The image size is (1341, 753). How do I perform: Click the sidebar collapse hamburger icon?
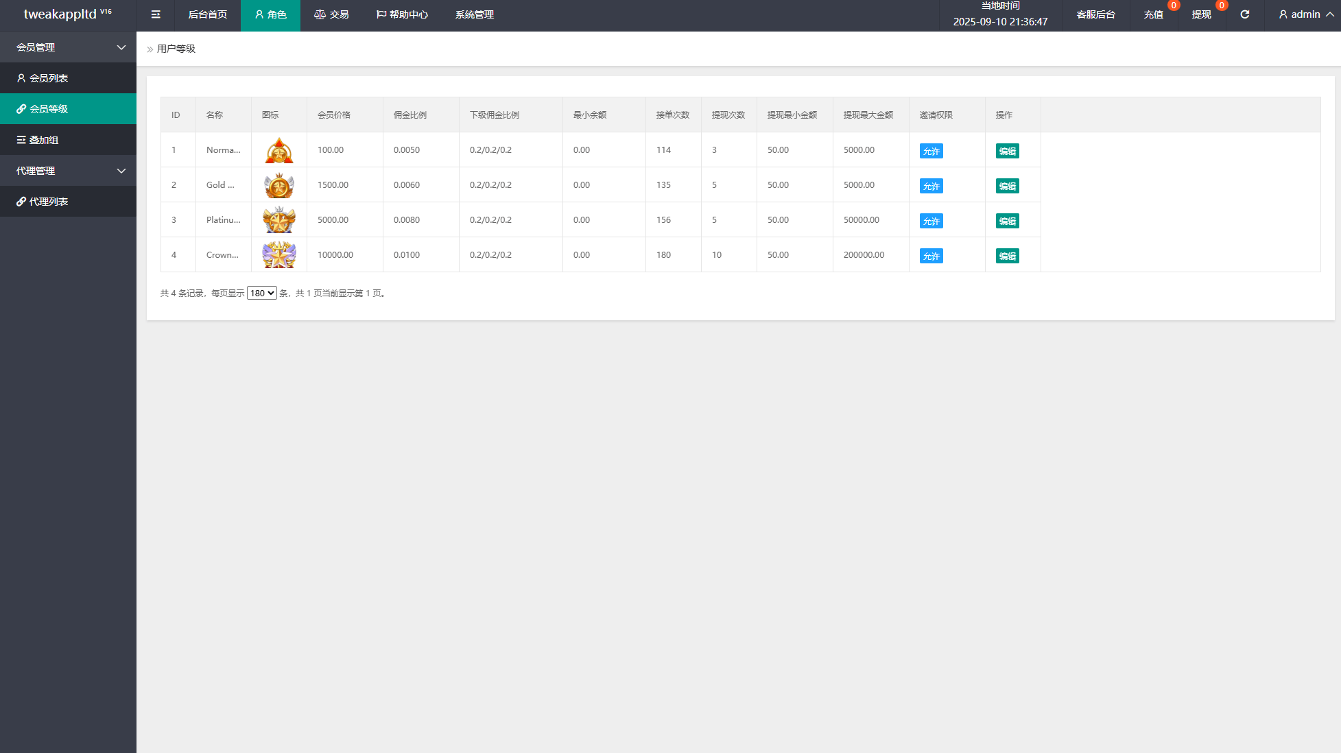coord(156,14)
